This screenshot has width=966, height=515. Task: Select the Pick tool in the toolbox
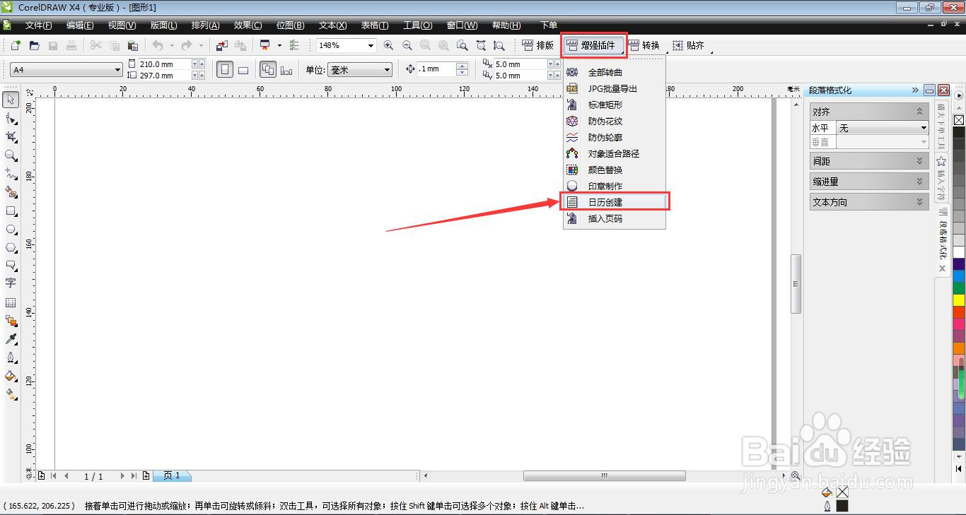(11, 100)
